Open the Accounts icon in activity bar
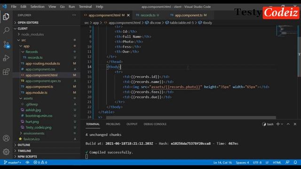 [x=6, y=138]
